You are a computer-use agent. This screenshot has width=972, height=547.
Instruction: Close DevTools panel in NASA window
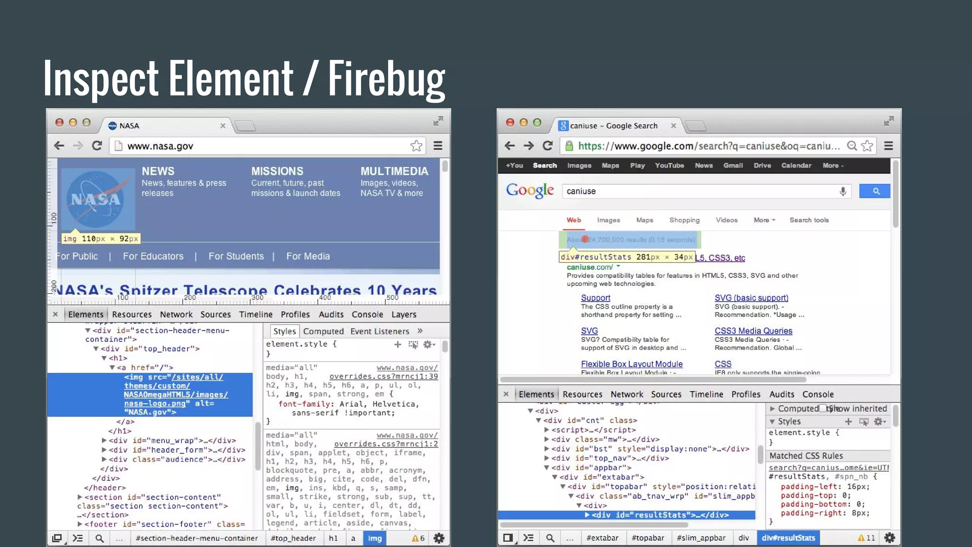pyautogui.click(x=55, y=314)
